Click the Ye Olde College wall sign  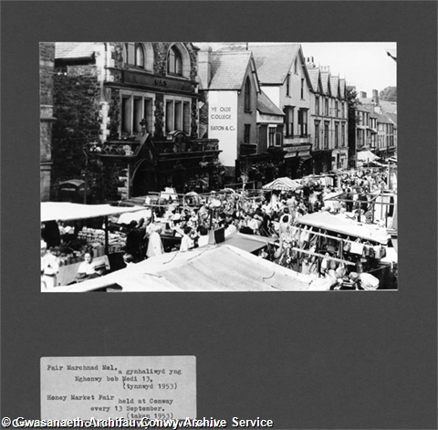pos(223,128)
